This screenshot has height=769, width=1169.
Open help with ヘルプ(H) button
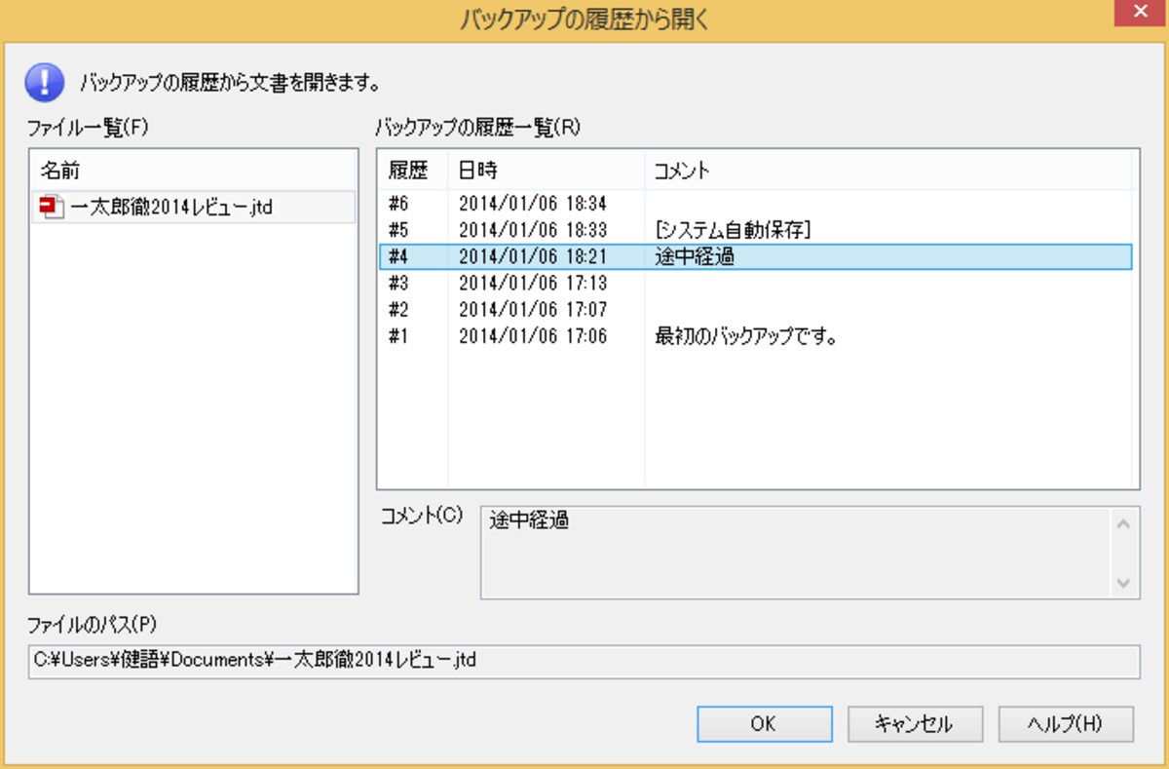tap(1066, 724)
